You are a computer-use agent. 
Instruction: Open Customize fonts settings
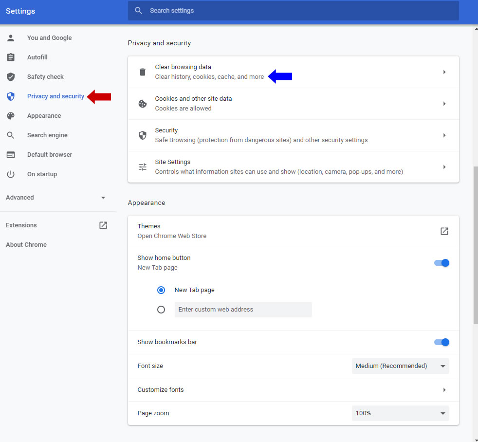tap(293, 390)
